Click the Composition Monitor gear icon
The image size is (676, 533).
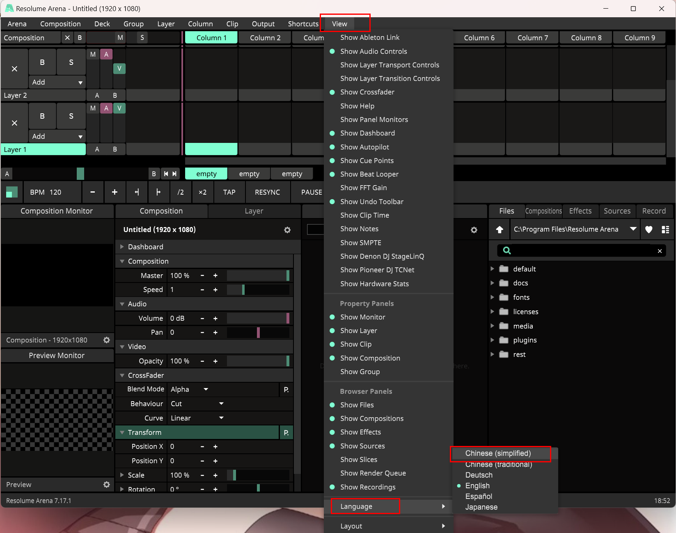click(x=107, y=340)
